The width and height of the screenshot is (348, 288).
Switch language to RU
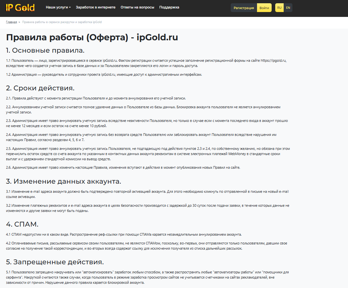[x=279, y=8]
